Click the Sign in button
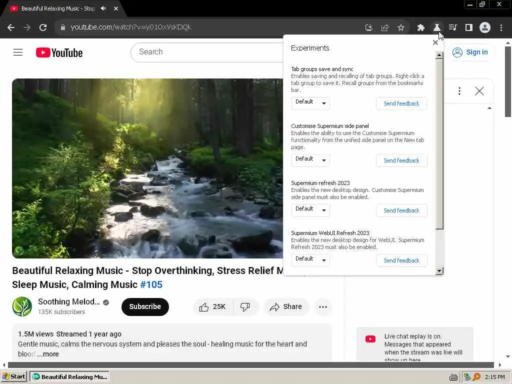Viewport: 512px width, 384px height. click(470, 52)
